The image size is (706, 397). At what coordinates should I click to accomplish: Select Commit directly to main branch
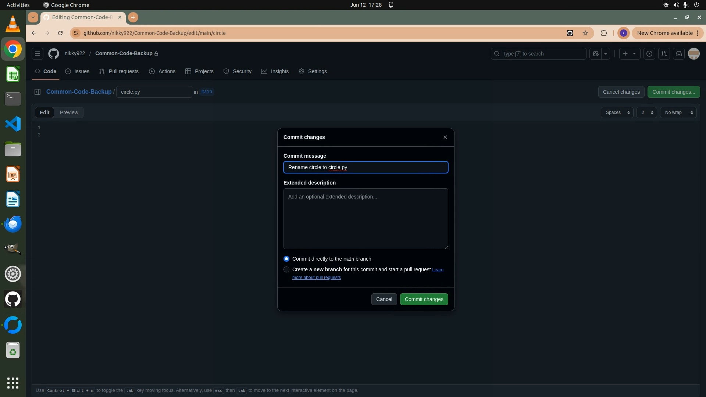point(286,259)
